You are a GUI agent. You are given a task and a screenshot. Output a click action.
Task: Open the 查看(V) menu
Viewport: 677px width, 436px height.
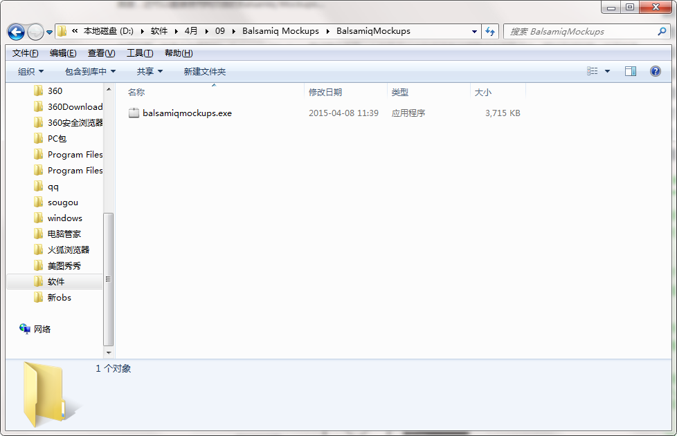pos(102,53)
